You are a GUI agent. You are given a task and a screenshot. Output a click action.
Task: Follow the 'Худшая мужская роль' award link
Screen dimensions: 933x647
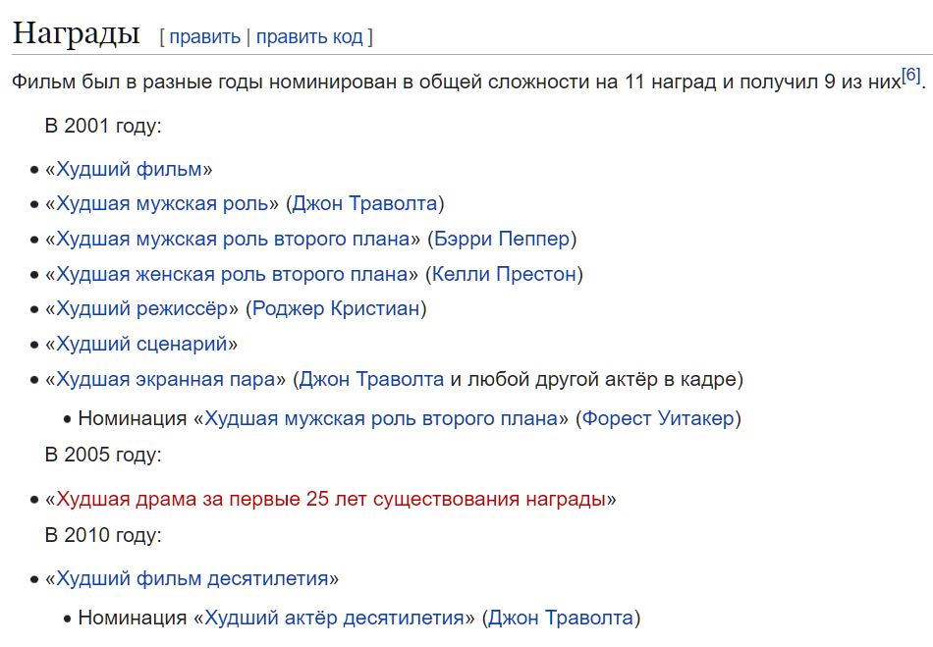pos(162,203)
